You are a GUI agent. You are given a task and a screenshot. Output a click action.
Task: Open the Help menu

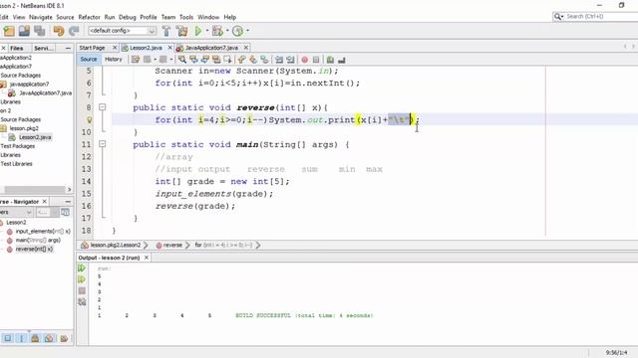(x=230, y=17)
